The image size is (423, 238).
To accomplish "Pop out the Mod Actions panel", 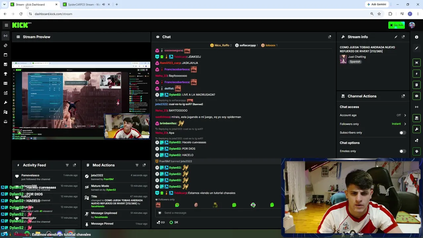I will pyautogui.click(x=144, y=165).
